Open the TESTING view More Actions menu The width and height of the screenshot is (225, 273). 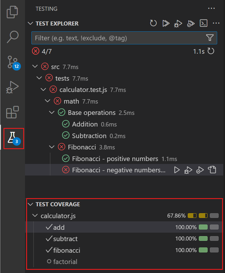click(211, 8)
